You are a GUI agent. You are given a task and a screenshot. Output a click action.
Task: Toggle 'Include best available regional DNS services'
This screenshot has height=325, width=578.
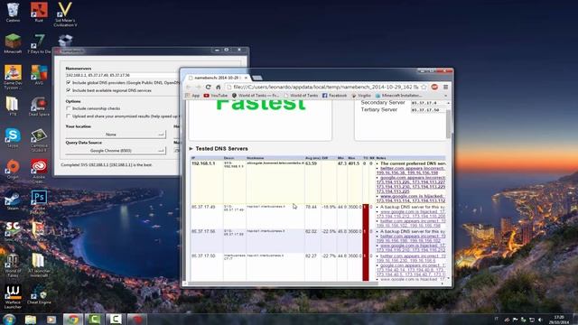(69, 90)
